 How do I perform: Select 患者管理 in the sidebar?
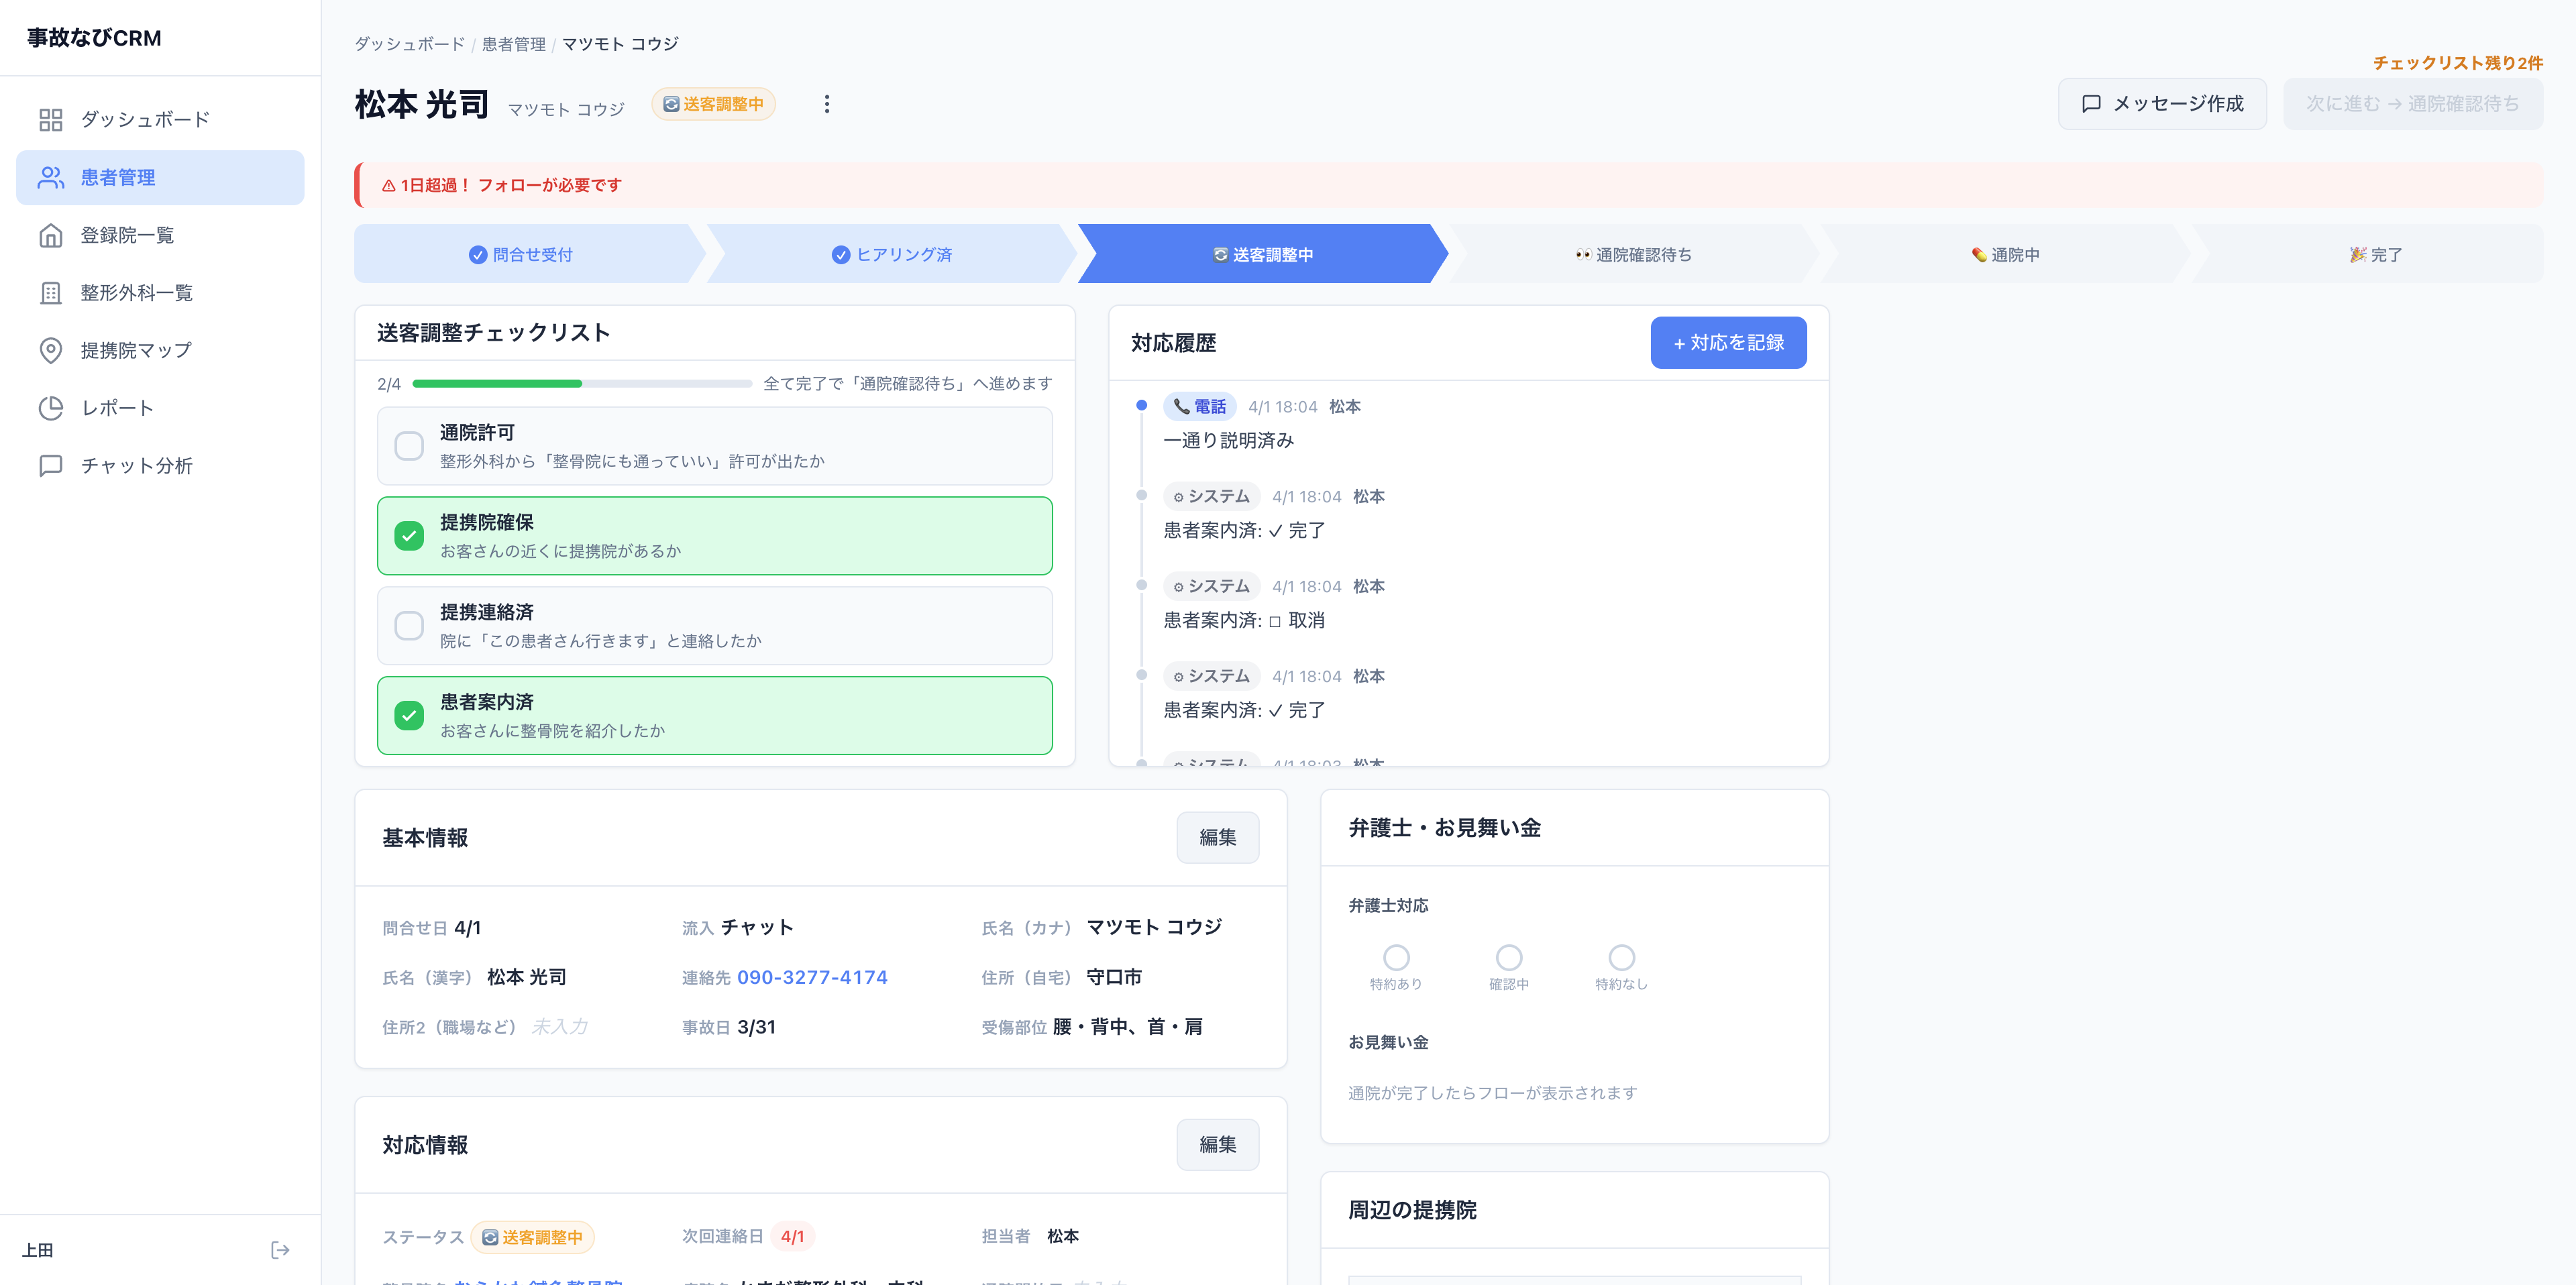coord(118,177)
